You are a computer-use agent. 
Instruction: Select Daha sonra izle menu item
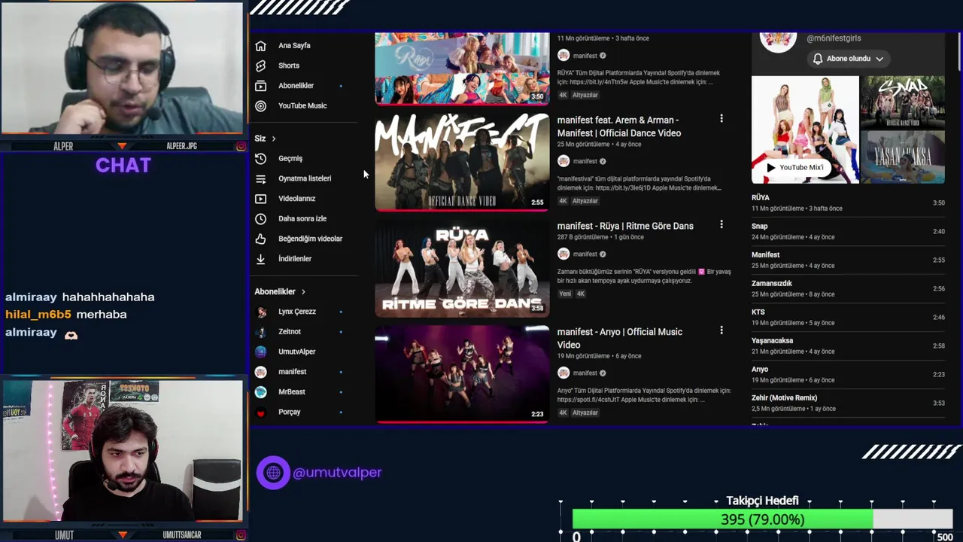pyautogui.click(x=303, y=219)
